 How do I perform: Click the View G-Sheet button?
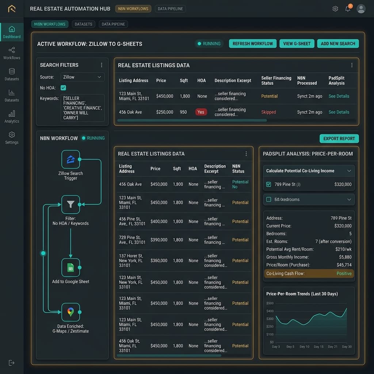pyautogui.click(x=297, y=44)
